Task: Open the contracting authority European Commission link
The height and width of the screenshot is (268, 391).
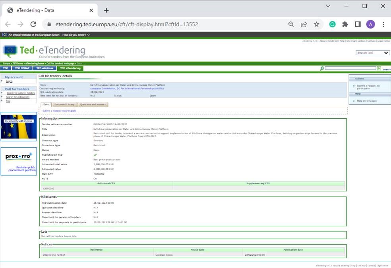Action: [127, 89]
